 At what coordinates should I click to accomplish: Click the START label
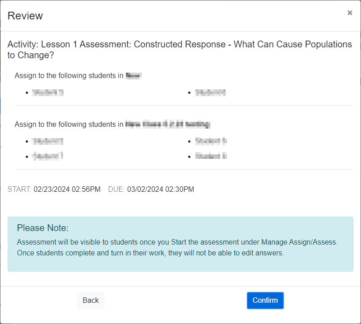pos(21,189)
